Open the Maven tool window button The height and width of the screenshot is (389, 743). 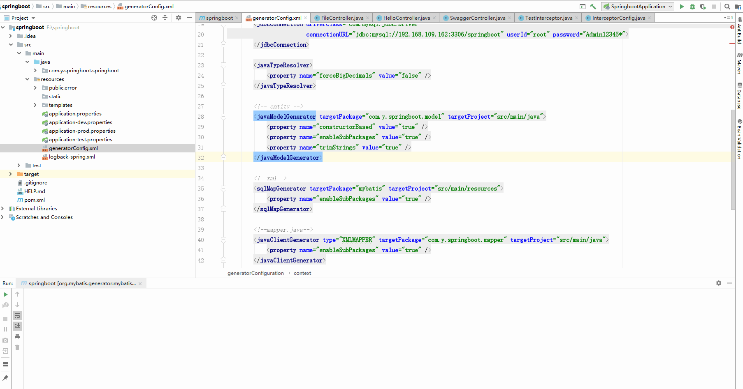739,64
